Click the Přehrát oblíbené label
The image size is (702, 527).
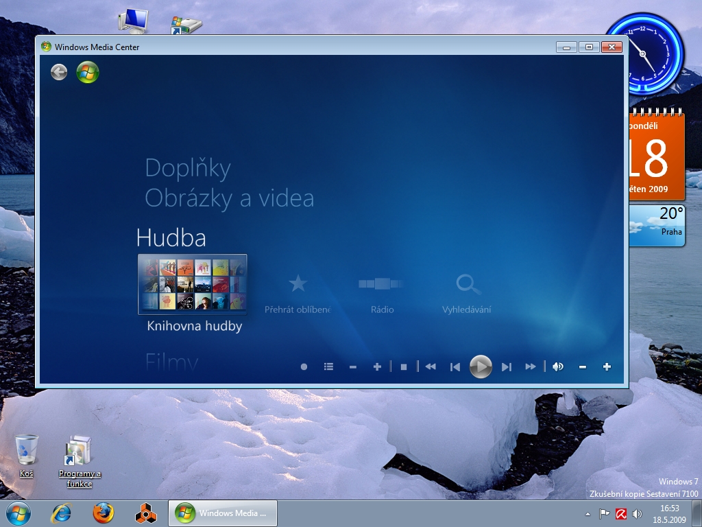pos(298,309)
